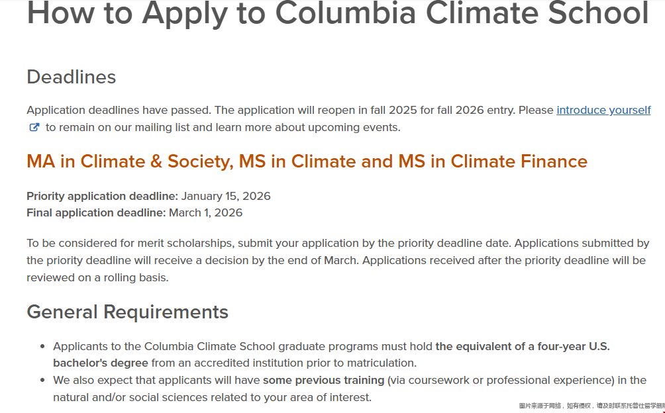Click the date "January 15, 2026"
Screen dimensions: 665x413
pos(226,196)
